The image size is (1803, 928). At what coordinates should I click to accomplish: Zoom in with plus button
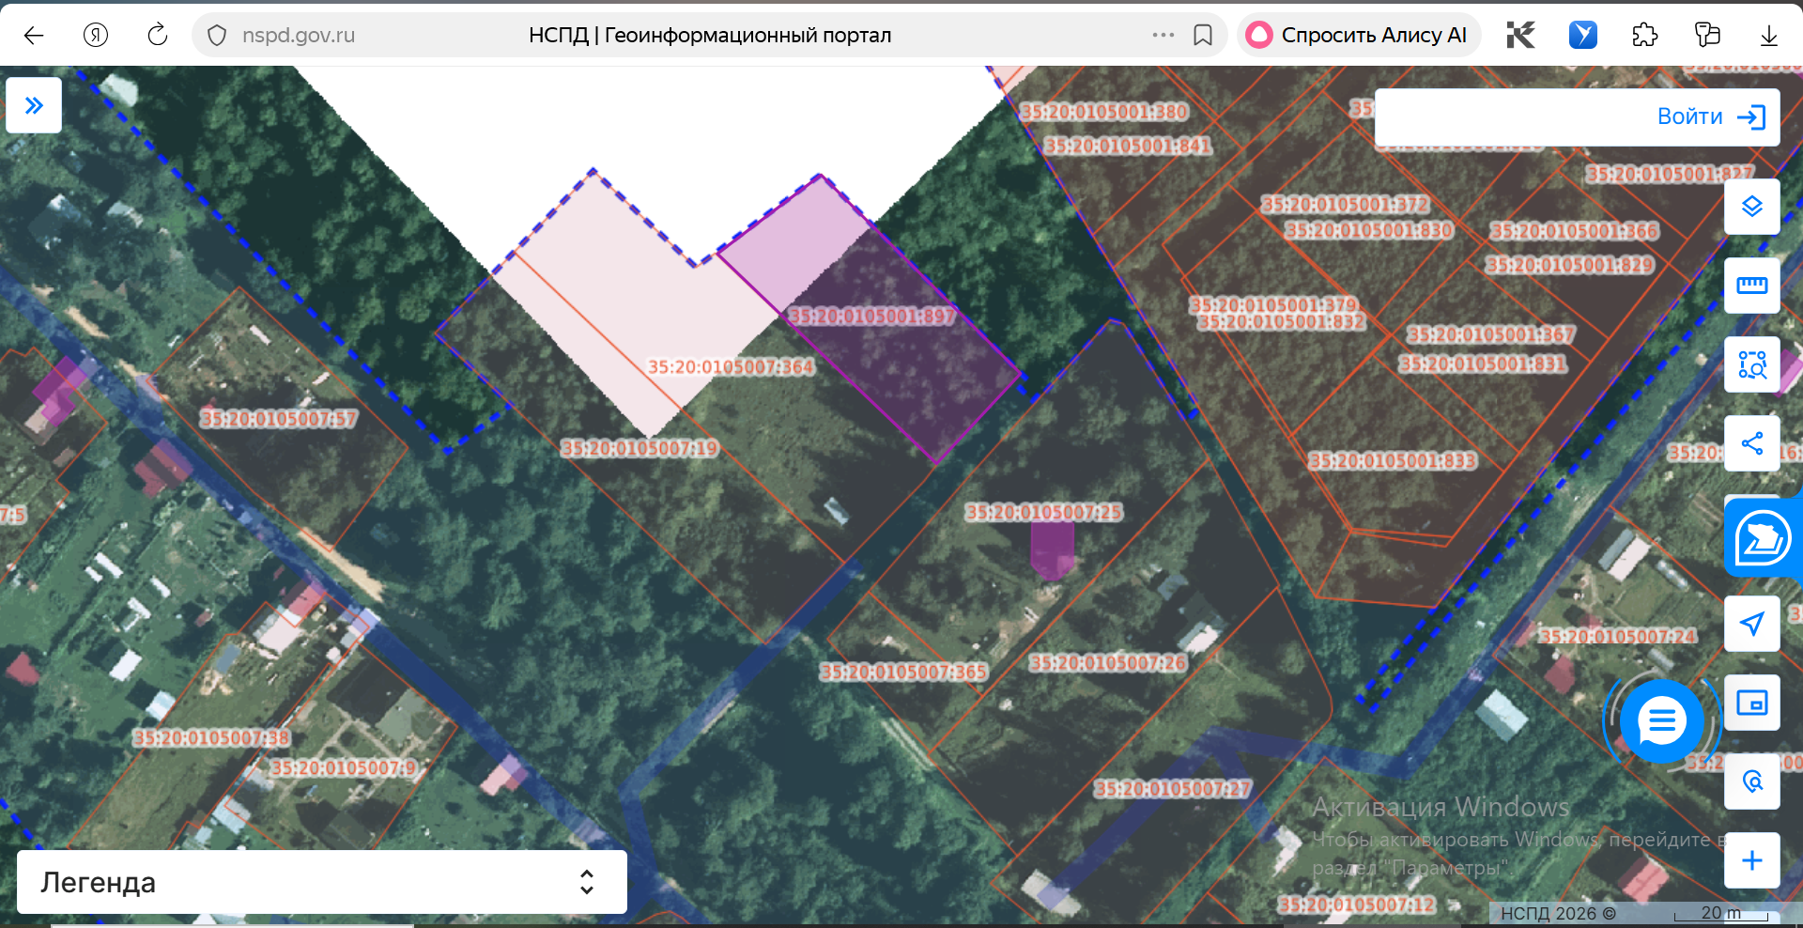[1752, 860]
